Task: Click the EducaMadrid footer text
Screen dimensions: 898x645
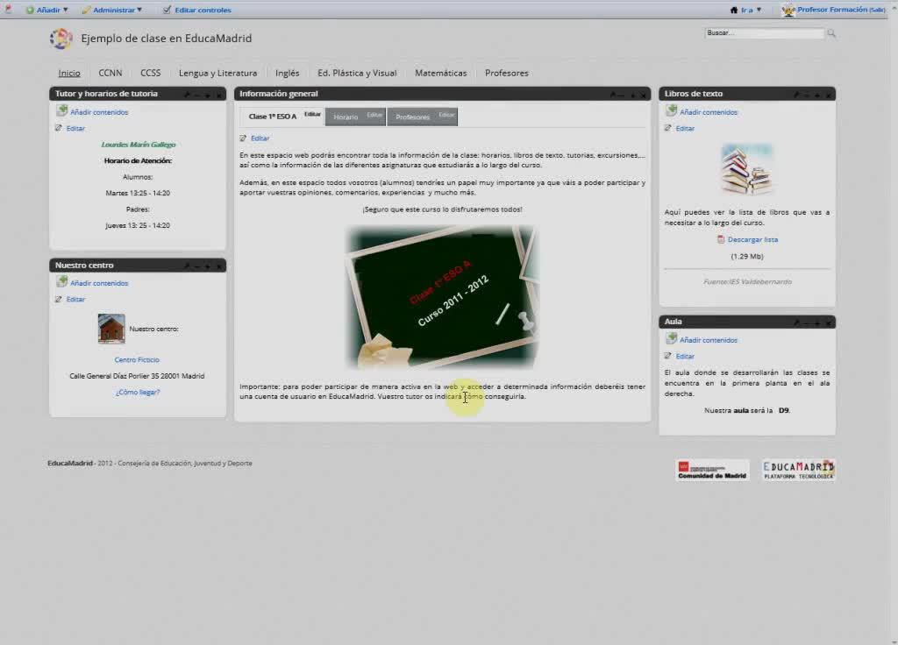Action: coord(149,463)
